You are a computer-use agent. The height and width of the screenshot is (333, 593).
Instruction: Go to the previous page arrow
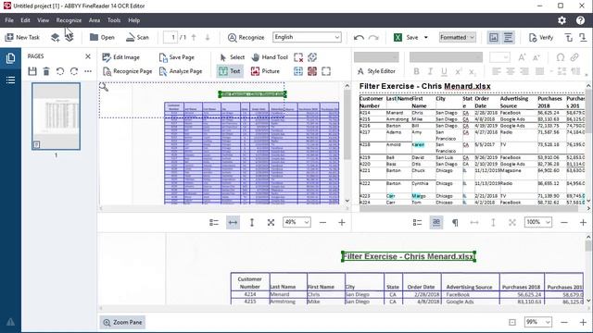(x=194, y=37)
